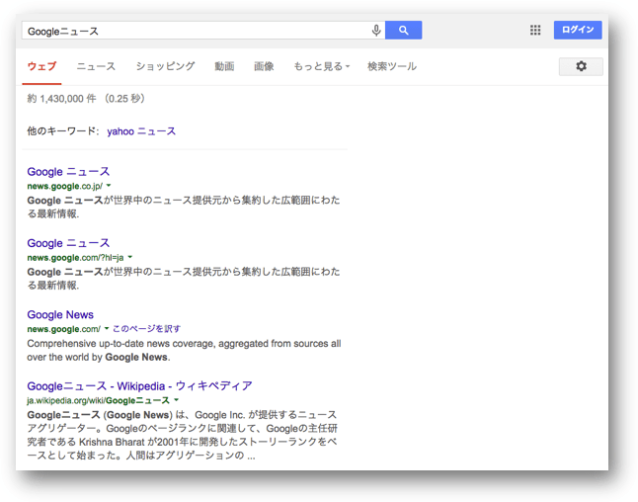Open 検索ツール options
Screen dimensions: 638x502
392,66
